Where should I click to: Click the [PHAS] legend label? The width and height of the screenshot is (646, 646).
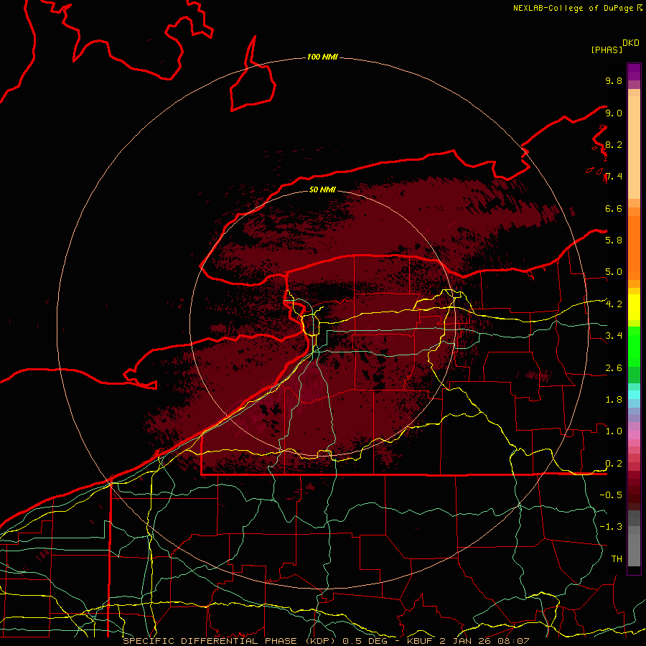point(607,50)
